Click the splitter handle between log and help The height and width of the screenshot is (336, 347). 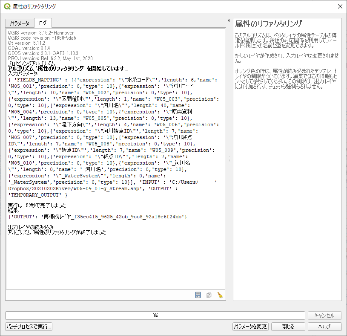[x=229, y=159]
